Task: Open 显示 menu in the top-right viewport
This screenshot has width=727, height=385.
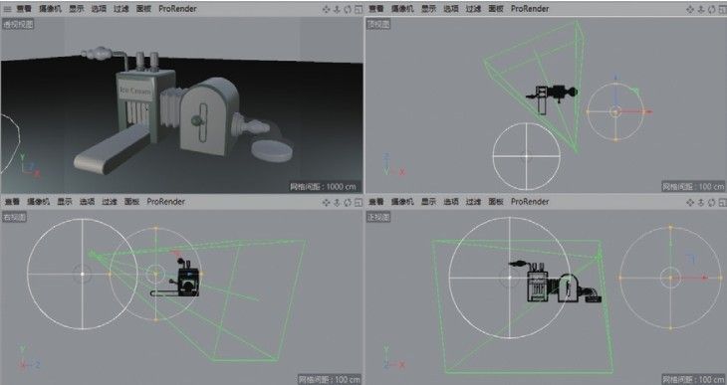Action: pyautogui.click(x=428, y=9)
